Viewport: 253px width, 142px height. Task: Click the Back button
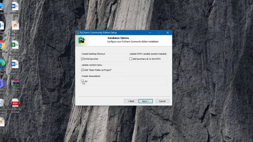pos(131,101)
